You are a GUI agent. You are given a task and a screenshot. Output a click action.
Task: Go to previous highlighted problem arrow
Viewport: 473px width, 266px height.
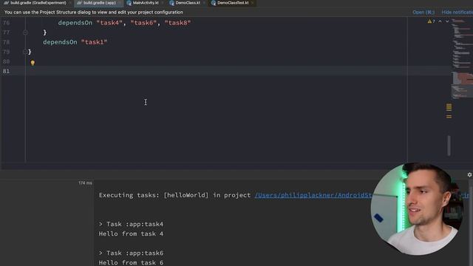(440, 21)
